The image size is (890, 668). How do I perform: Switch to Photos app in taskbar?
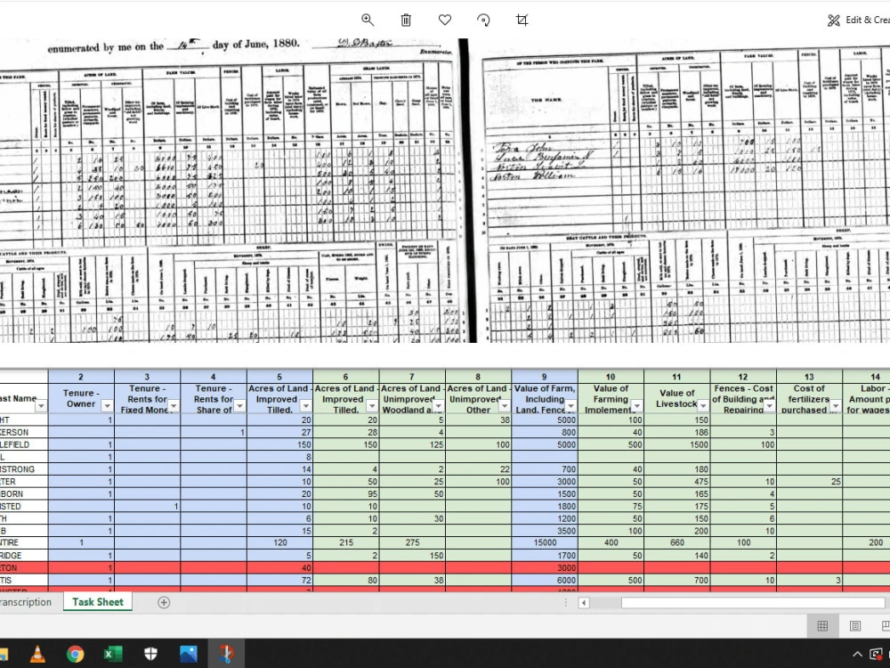click(x=189, y=654)
